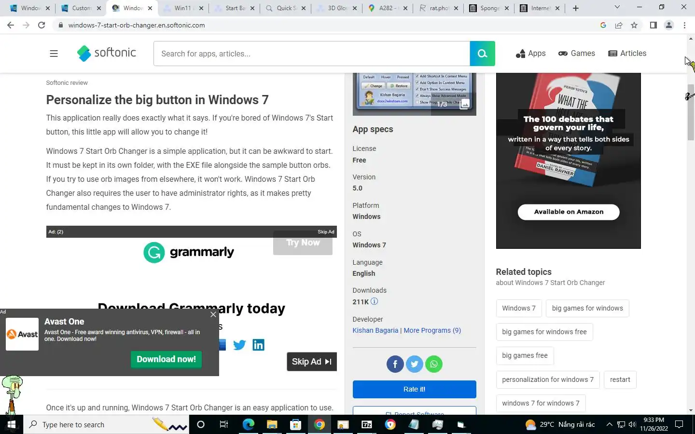Image resolution: width=695 pixels, height=434 pixels.
Task: Close the Avast One ad popup
Action: (x=213, y=314)
